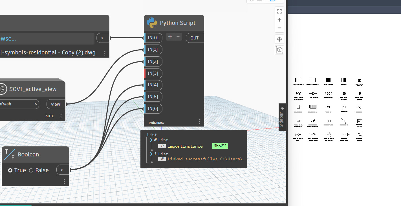Collapse the 1 List tree item

pos(151,154)
